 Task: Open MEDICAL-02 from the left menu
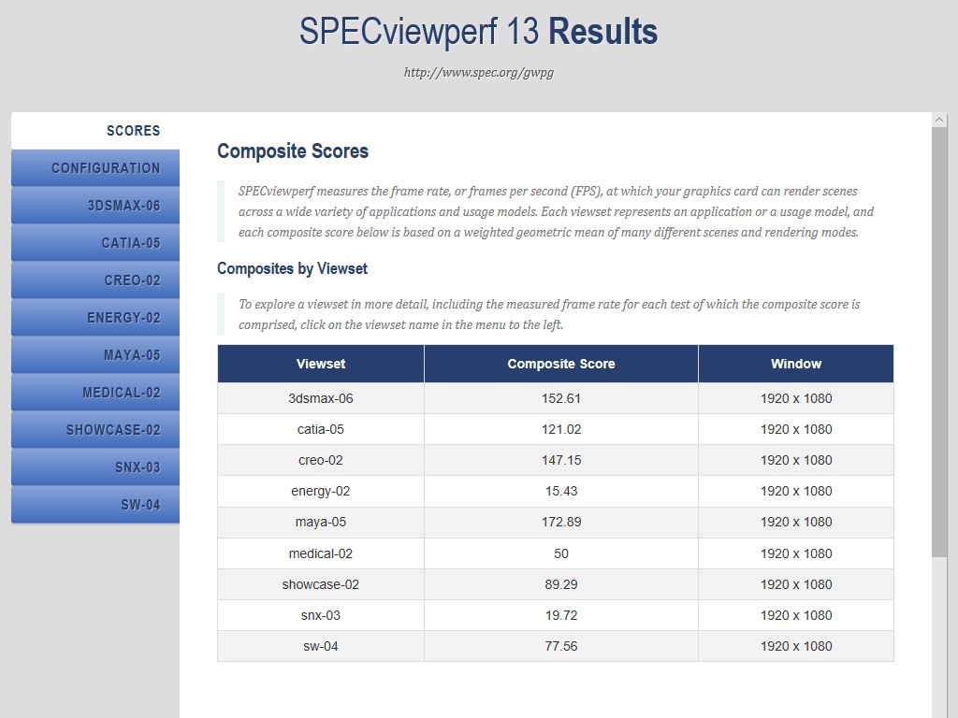[95, 392]
